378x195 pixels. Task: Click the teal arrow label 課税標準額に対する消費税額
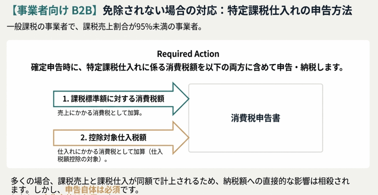pyautogui.click(x=117, y=98)
